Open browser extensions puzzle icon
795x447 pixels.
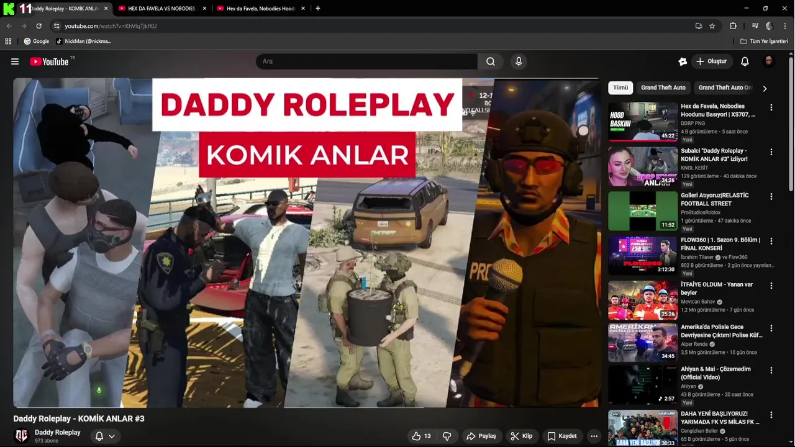[x=733, y=26]
